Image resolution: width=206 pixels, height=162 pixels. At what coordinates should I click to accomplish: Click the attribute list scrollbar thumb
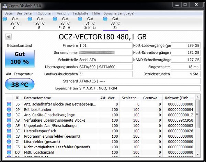tap(198, 114)
